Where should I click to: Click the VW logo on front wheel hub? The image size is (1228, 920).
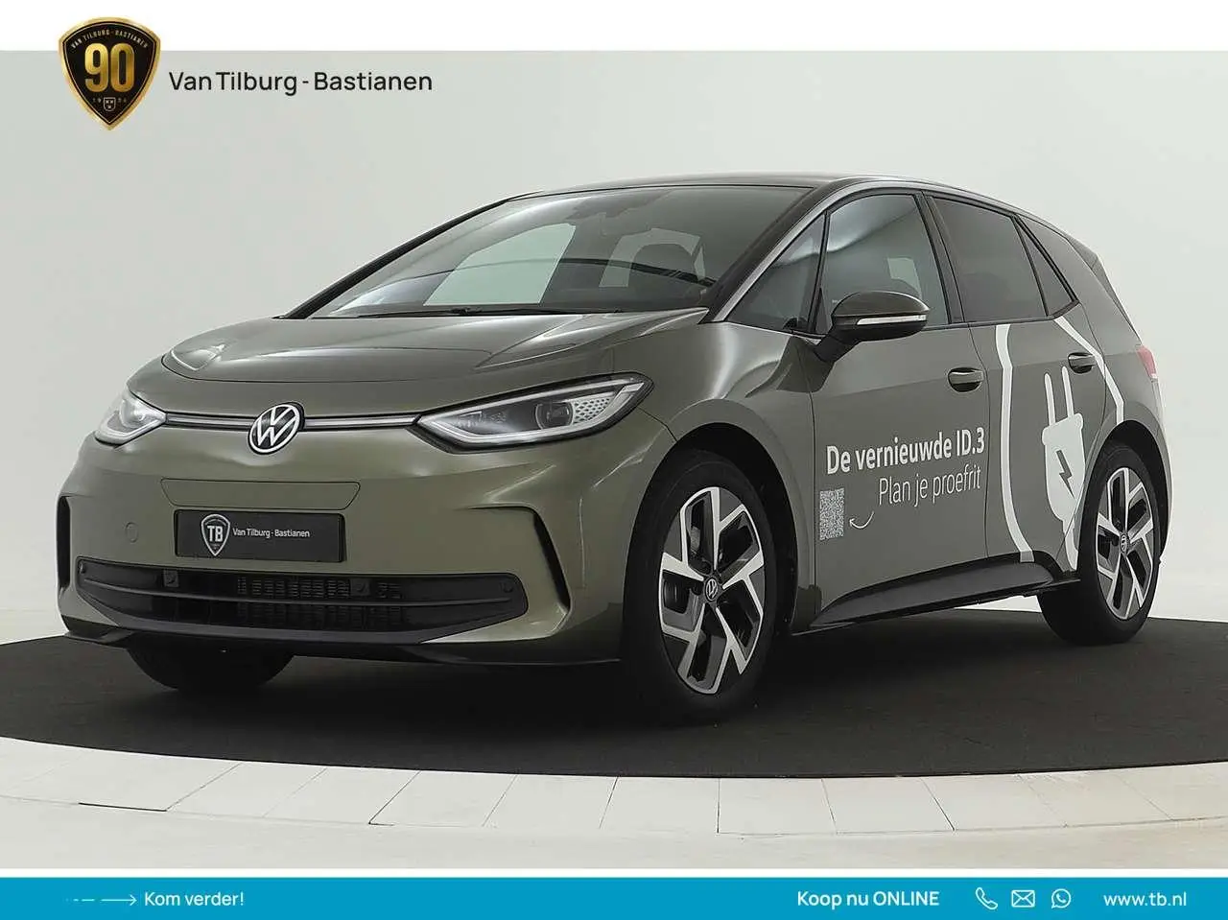712,587
